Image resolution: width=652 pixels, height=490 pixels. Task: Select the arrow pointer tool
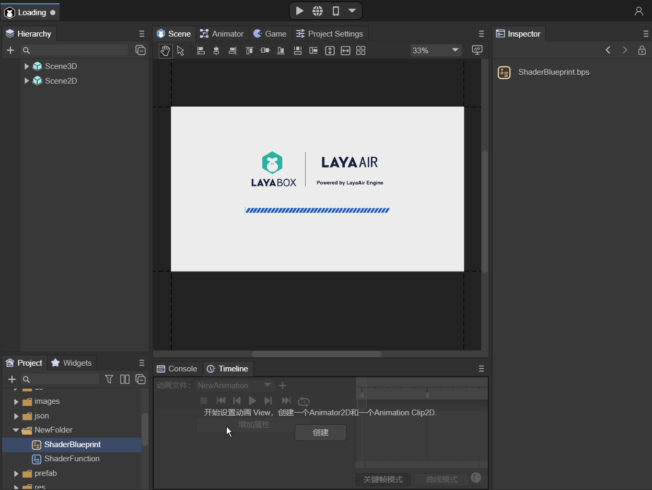pyautogui.click(x=181, y=51)
